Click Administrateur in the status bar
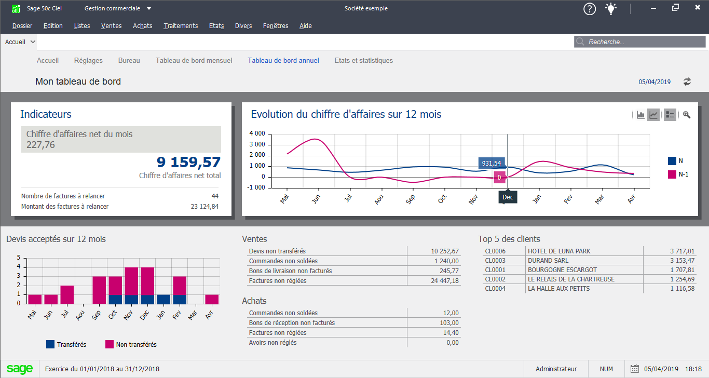709x378 pixels. coord(556,369)
